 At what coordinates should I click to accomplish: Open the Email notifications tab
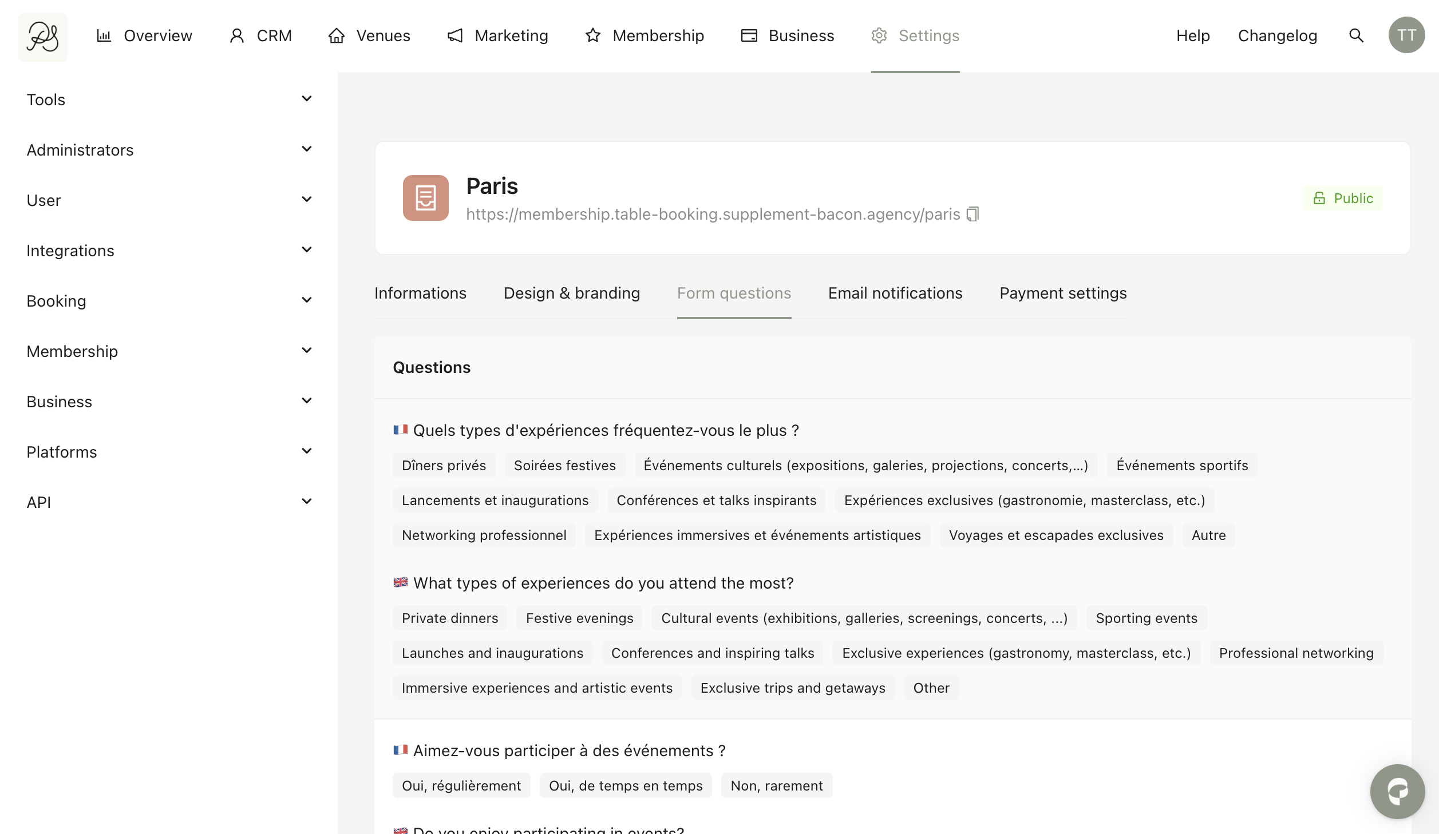pyautogui.click(x=895, y=293)
